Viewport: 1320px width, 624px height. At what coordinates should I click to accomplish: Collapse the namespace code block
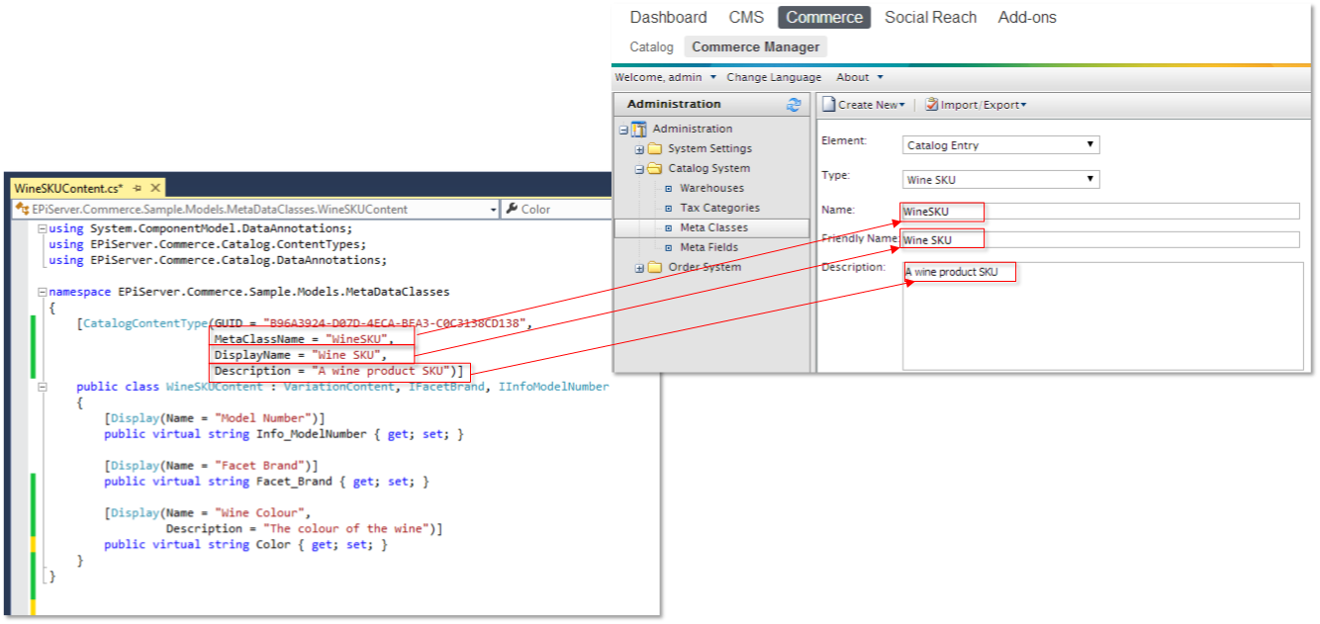[41, 293]
